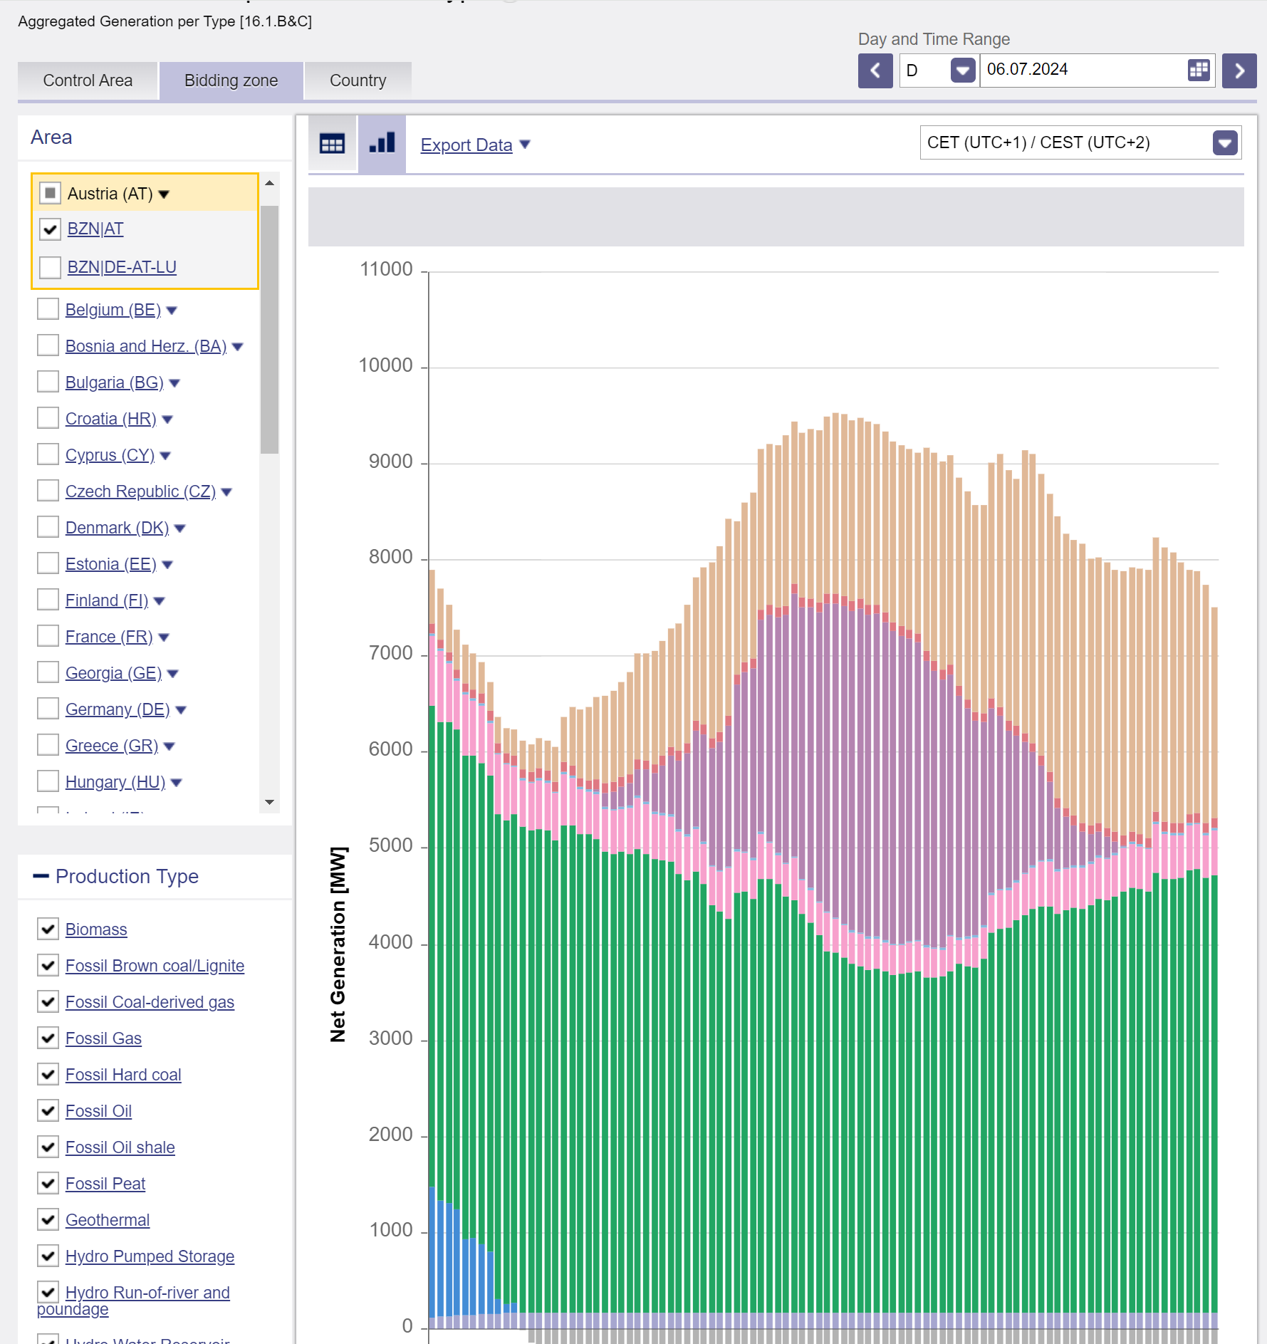
Task: Uncheck the Biomass checkbox
Action: [48, 929]
